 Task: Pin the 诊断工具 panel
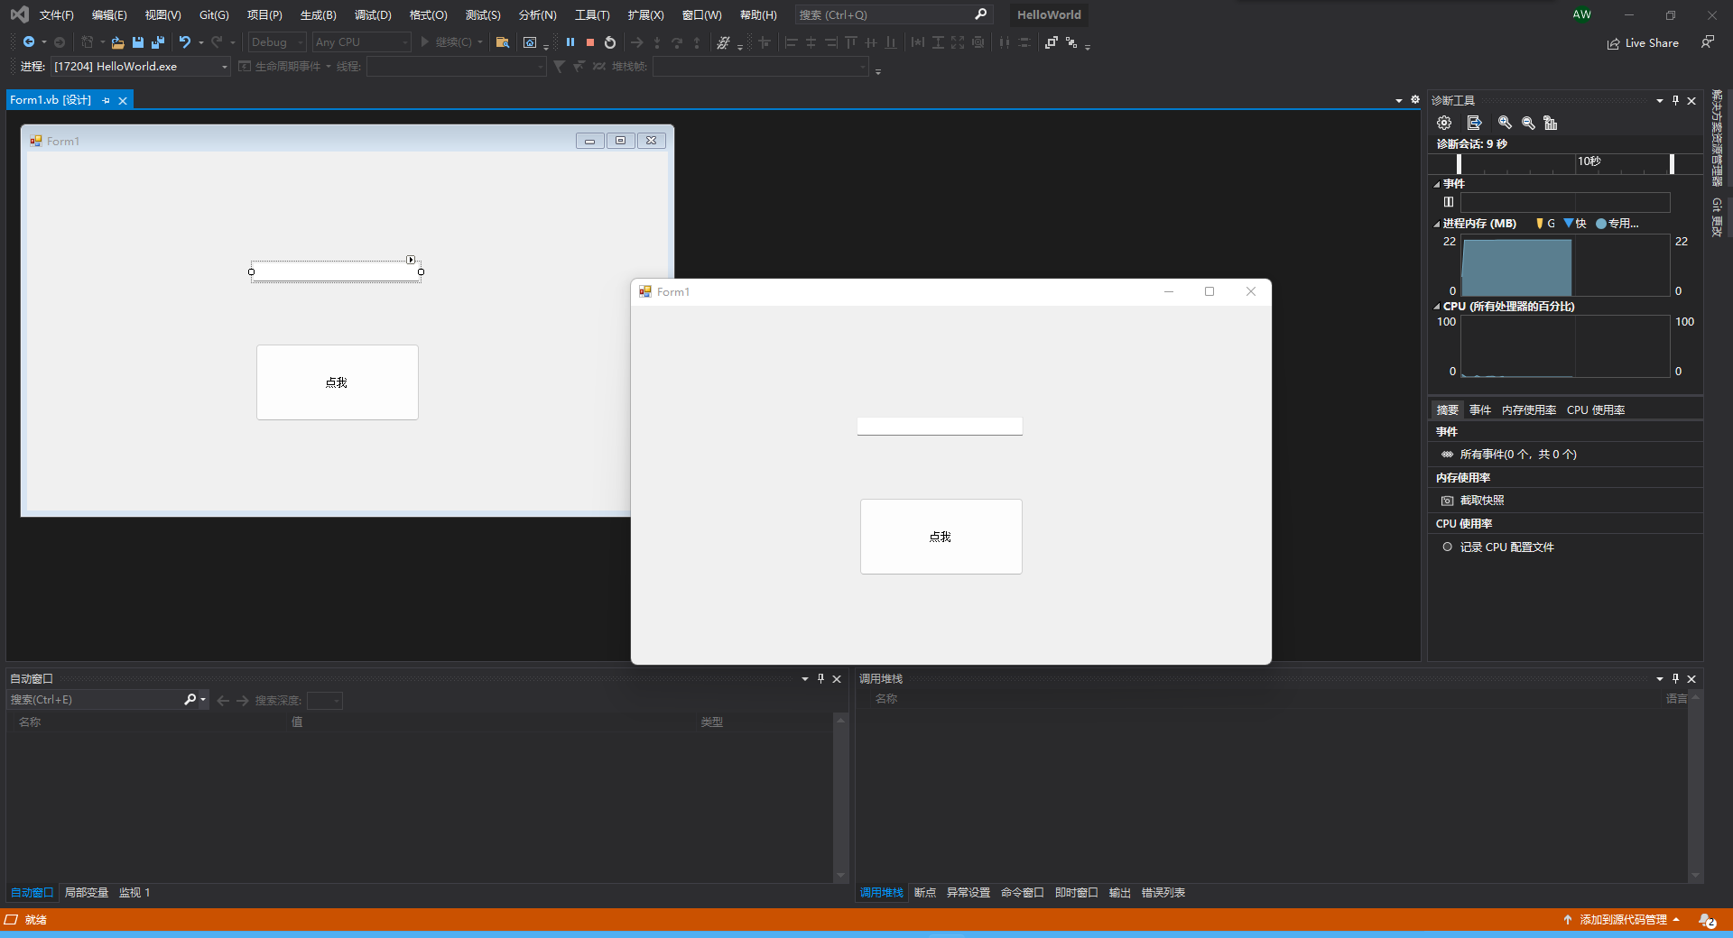point(1675,100)
